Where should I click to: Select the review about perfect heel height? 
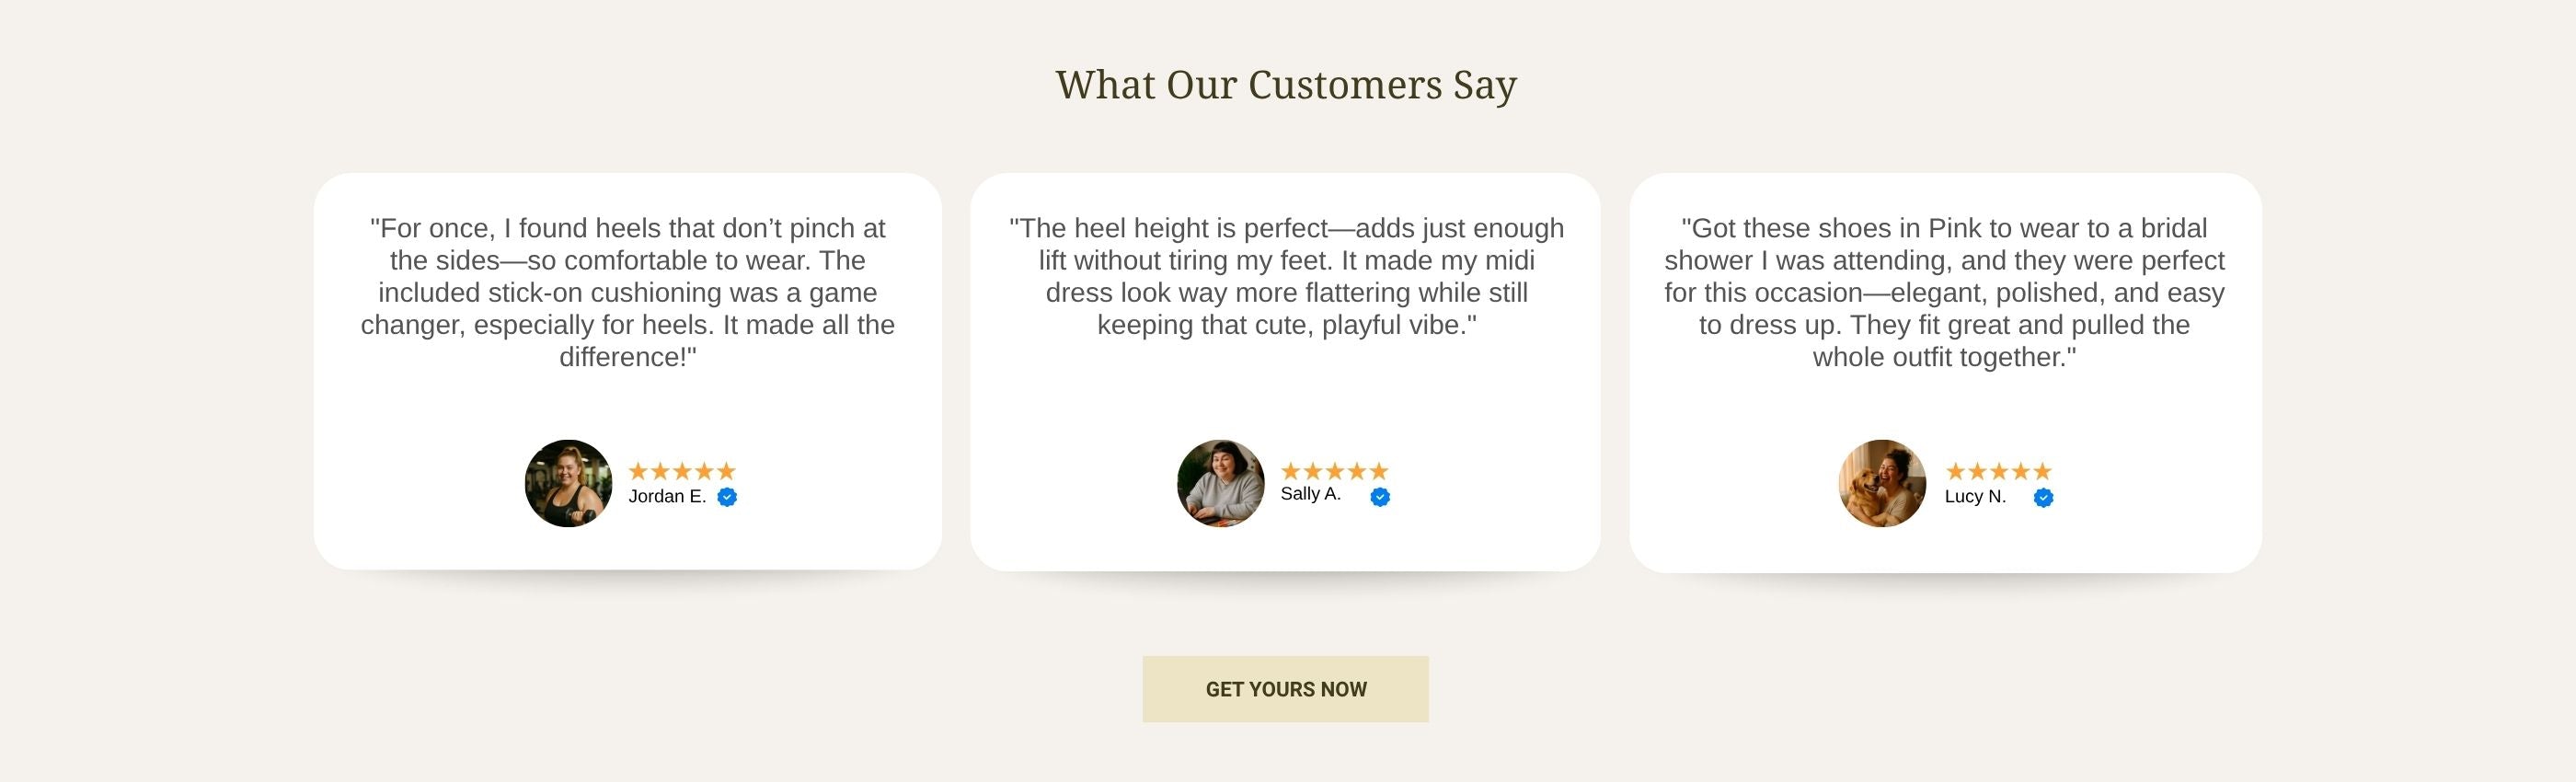(x=1287, y=276)
